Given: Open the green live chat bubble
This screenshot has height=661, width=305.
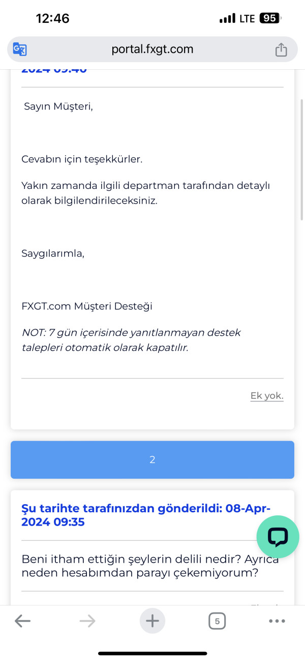Looking at the screenshot, I should (x=278, y=536).
